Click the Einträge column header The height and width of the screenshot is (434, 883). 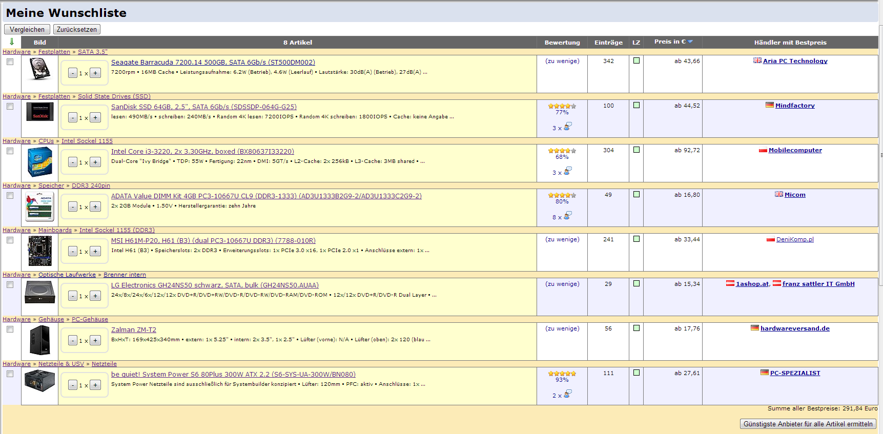(x=608, y=43)
